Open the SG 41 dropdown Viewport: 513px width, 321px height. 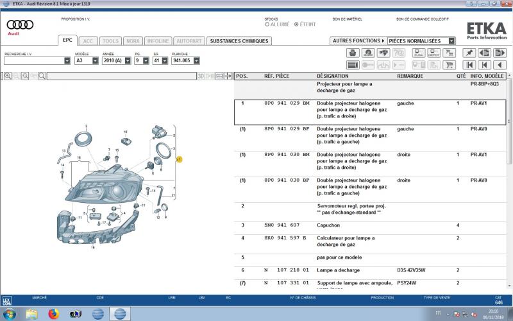[x=165, y=60]
